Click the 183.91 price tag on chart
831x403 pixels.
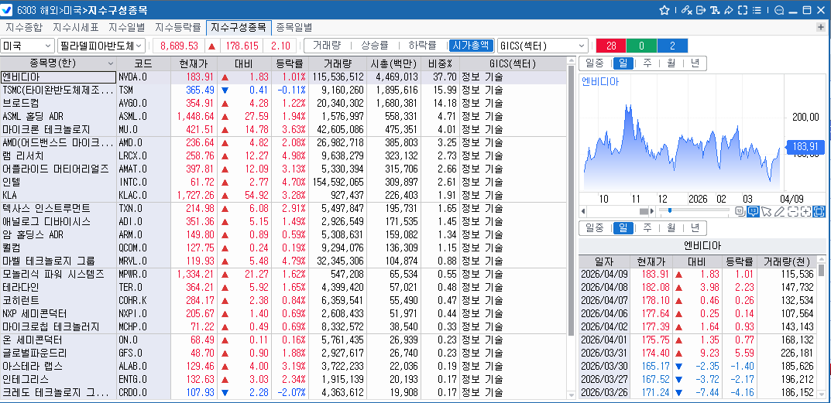[805, 147]
